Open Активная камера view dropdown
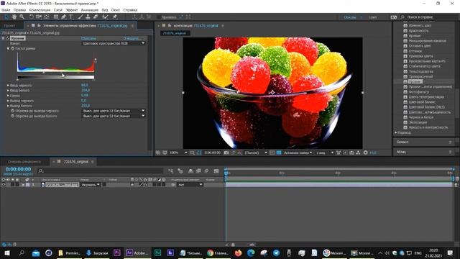The height and width of the screenshot is (259, 460). click(x=298, y=153)
